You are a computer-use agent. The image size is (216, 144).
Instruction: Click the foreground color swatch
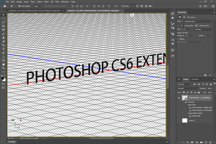click(x=2, y=78)
